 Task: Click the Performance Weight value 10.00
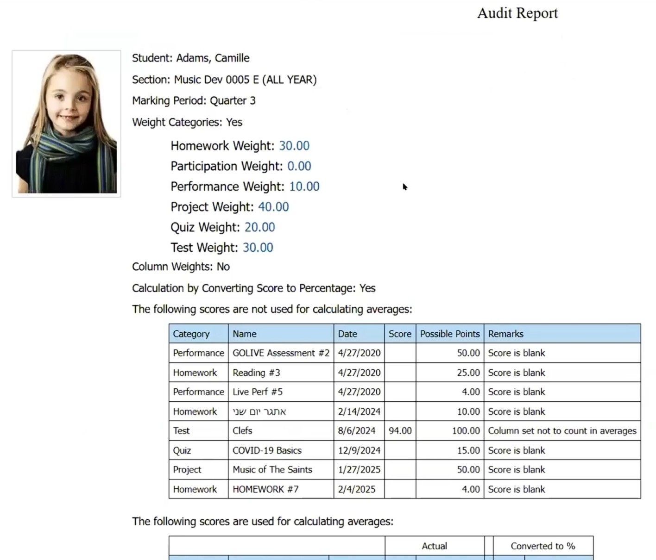pos(304,186)
